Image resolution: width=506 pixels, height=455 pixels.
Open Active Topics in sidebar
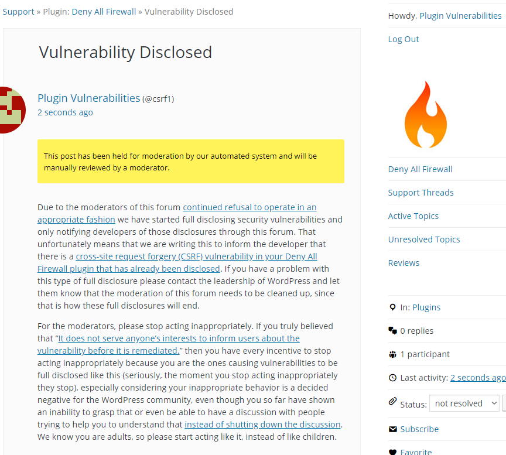click(x=413, y=216)
